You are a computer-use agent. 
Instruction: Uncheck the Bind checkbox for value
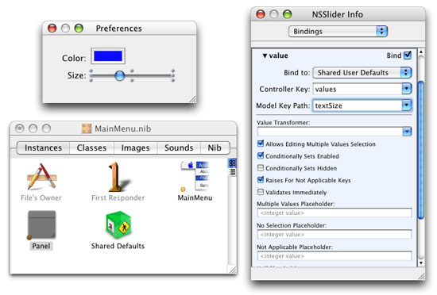408,55
